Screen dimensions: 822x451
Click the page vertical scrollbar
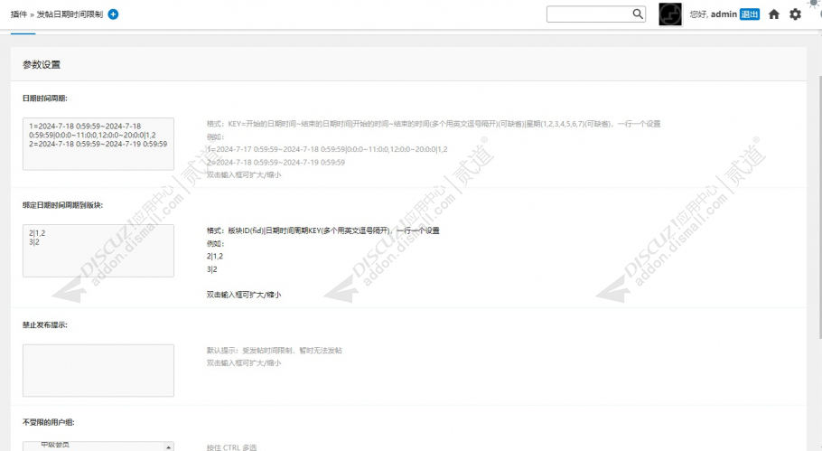pyautogui.click(x=819, y=207)
